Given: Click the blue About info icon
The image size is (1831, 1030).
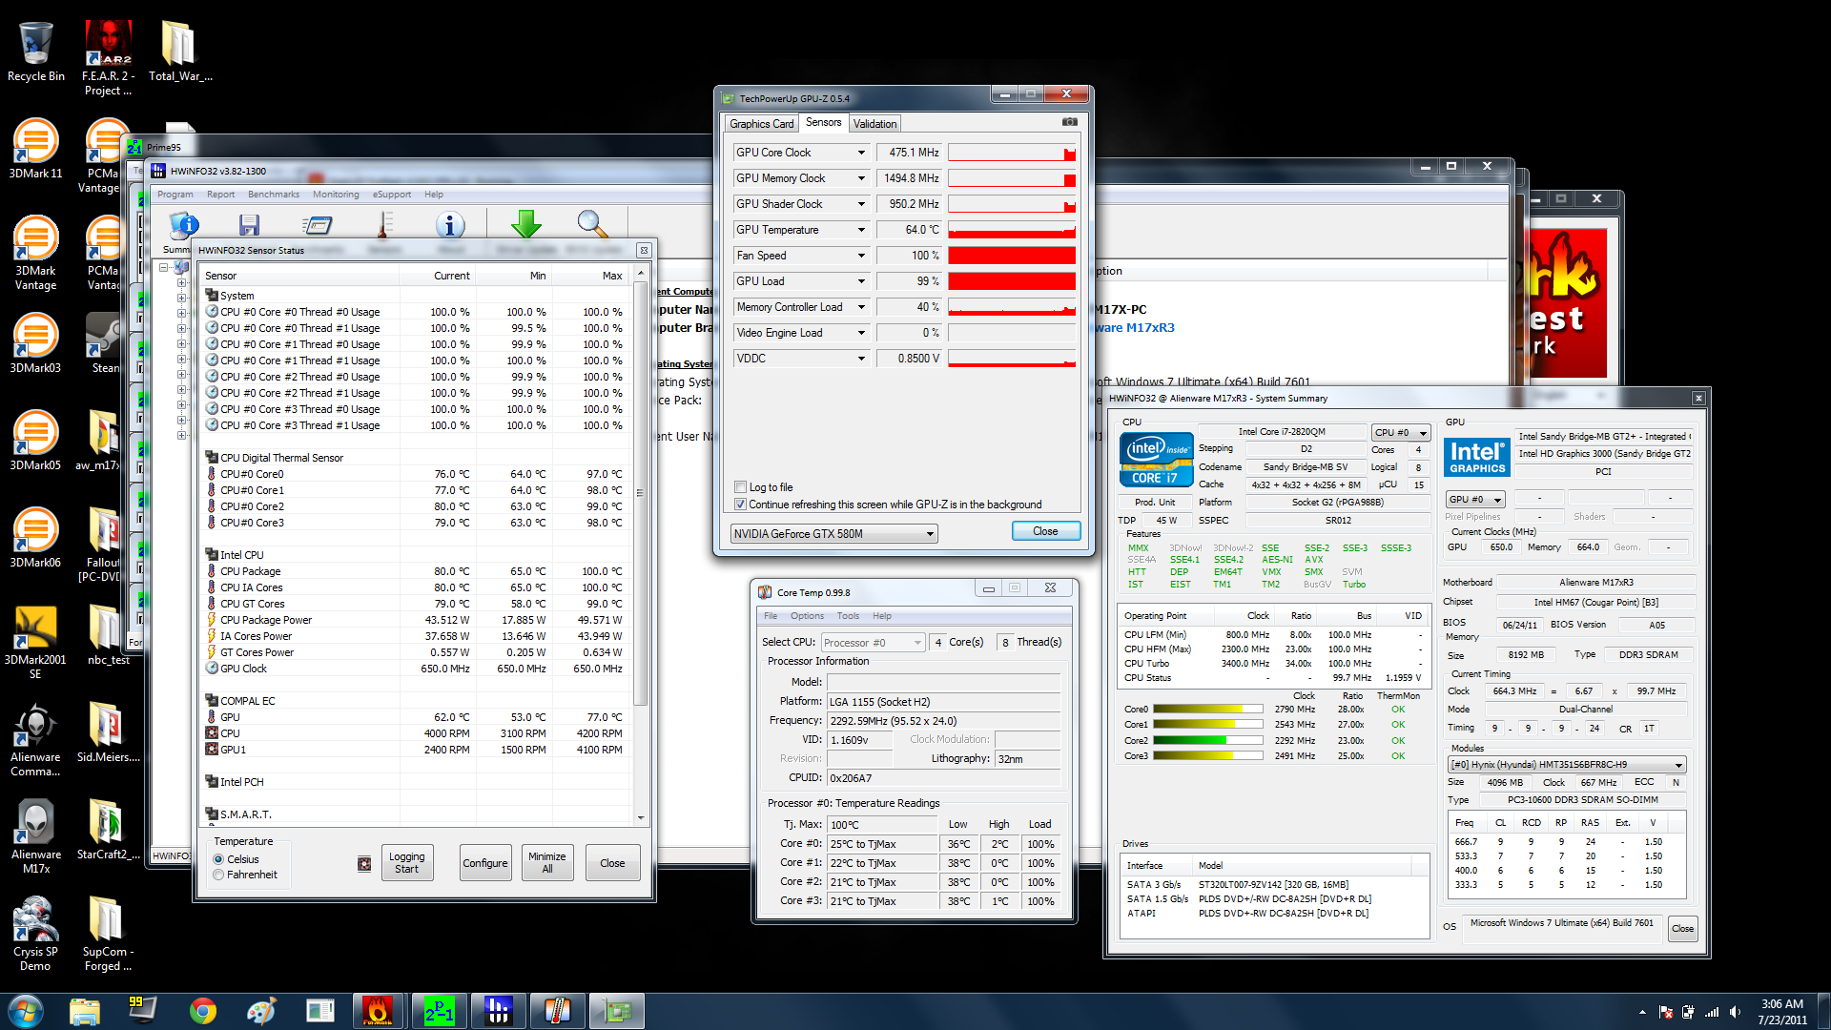Looking at the screenshot, I should pyautogui.click(x=450, y=226).
